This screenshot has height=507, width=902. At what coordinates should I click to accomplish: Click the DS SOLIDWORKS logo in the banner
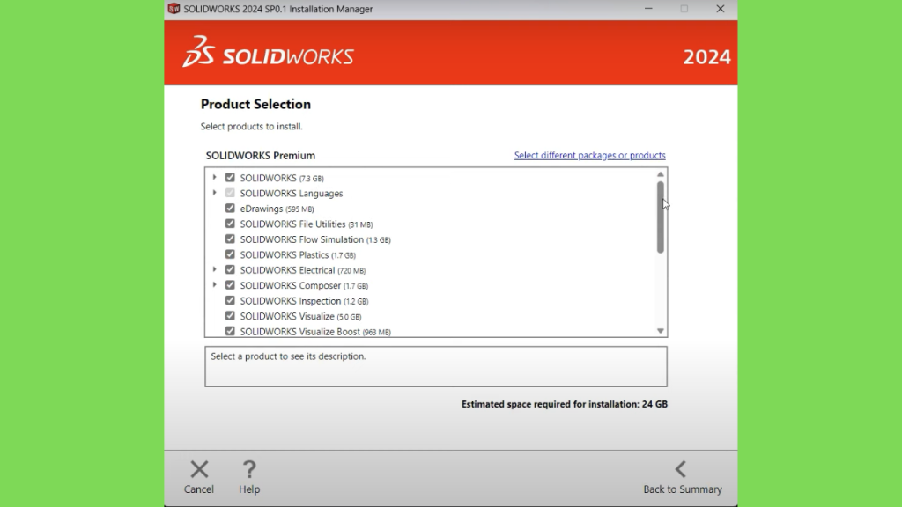click(268, 52)
